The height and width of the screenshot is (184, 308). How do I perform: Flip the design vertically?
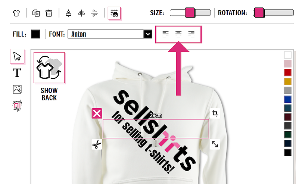click(x=94, y=13)
